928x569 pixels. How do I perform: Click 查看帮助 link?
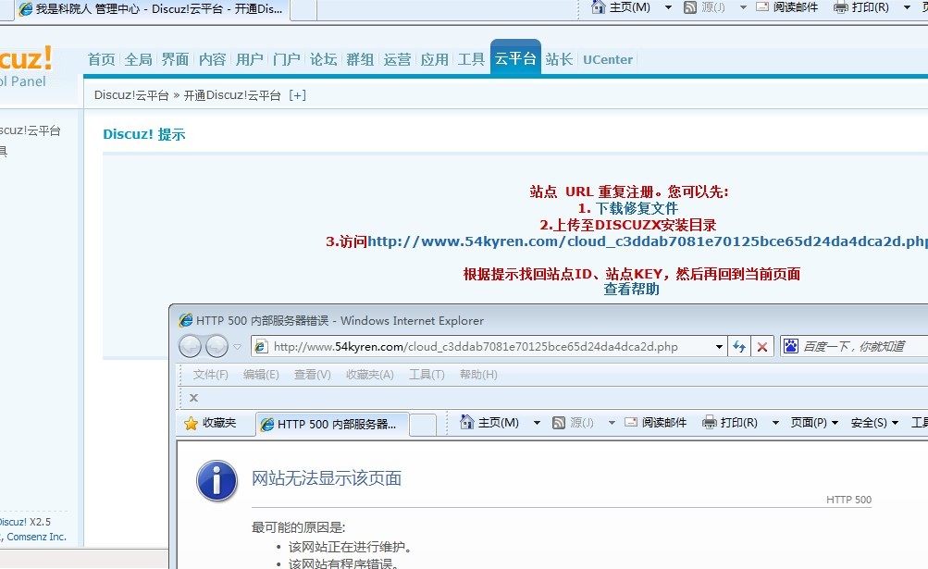tap(632, 289)
